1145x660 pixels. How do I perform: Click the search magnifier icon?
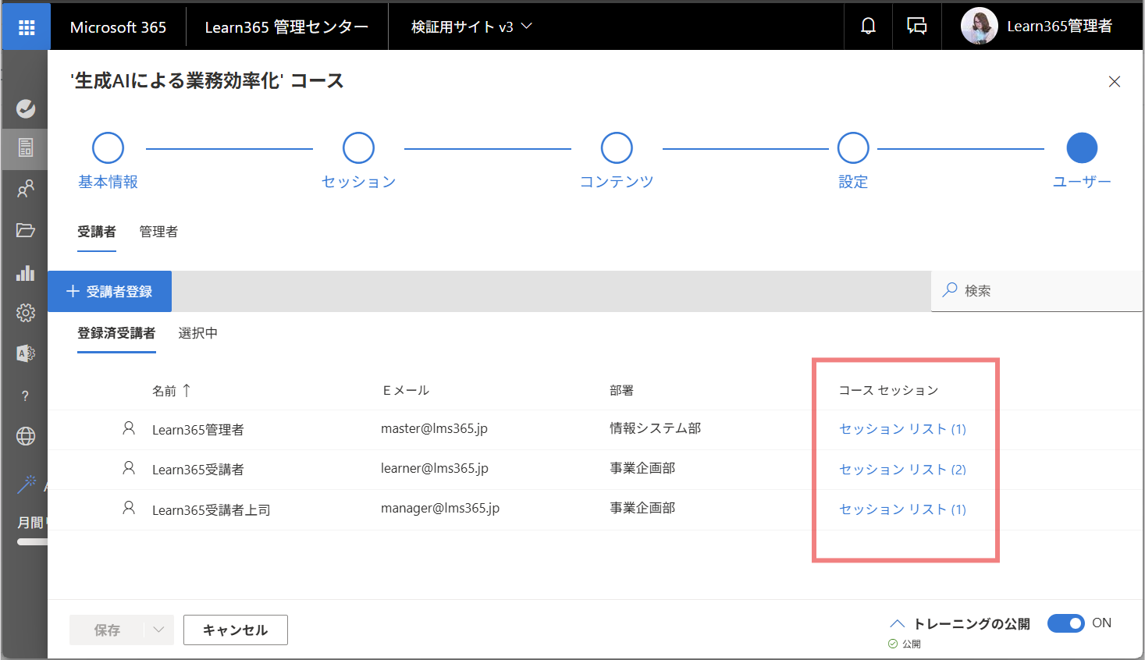(x=950, y=290)
